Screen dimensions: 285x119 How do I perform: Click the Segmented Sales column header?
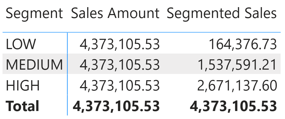click(x=222, y=14)
